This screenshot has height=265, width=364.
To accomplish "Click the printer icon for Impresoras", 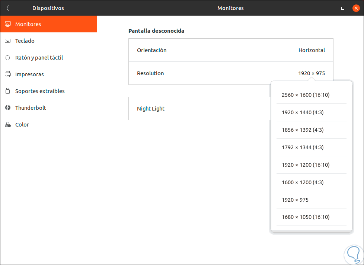I will pyautogui.click(x=7, y=74).
